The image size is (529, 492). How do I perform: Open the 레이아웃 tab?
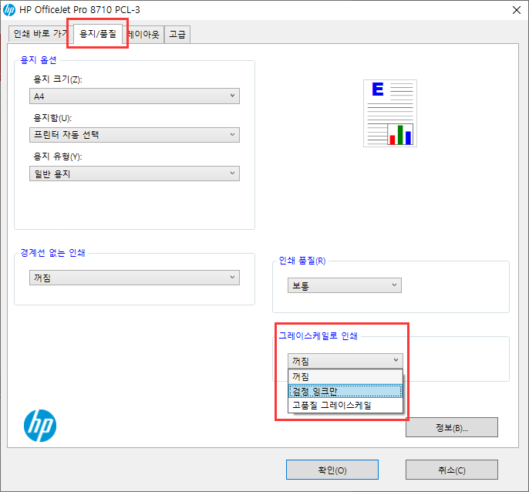click(143, 34)
